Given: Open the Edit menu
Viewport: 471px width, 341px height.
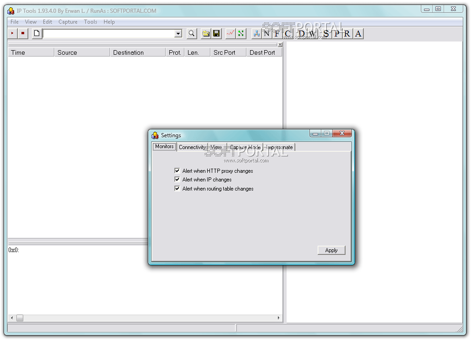Looking at the screenshot, I should click(47, 21).
